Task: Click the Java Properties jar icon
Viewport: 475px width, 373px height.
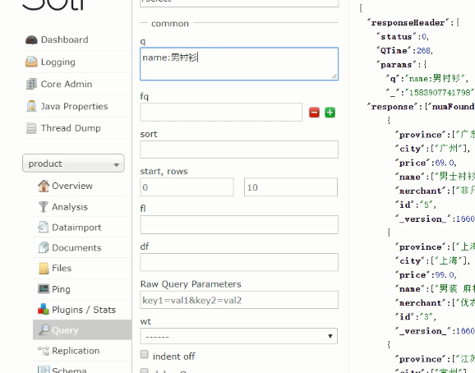Action: (x=31, y=106)
